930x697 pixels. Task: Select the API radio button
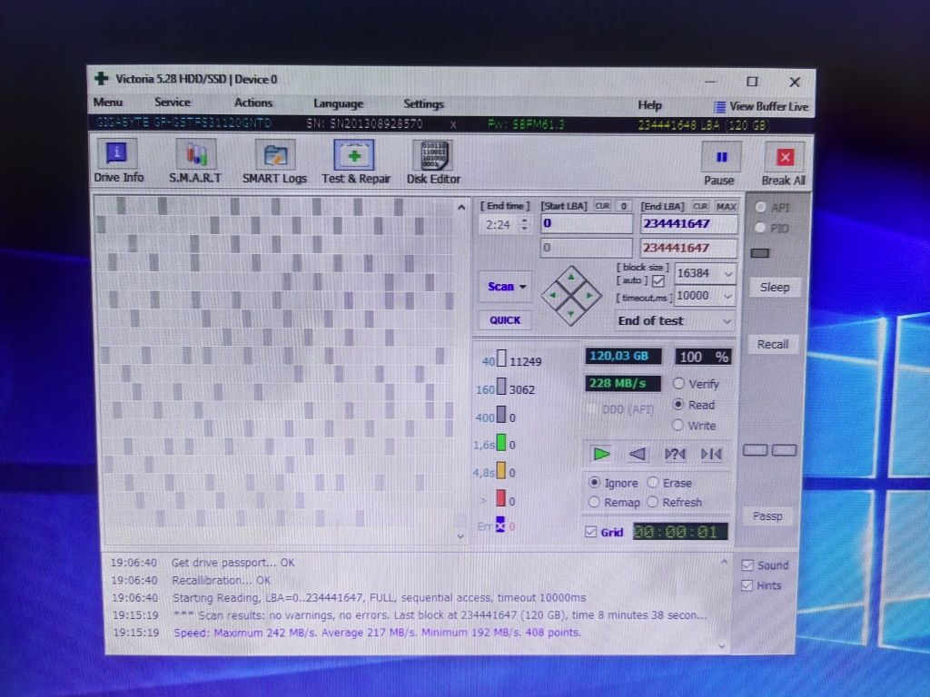click(760, 208)
